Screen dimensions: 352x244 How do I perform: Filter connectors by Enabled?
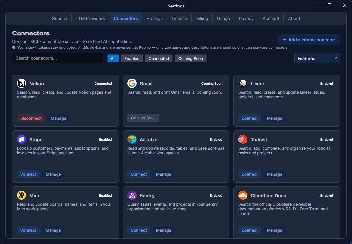point(132,59)
